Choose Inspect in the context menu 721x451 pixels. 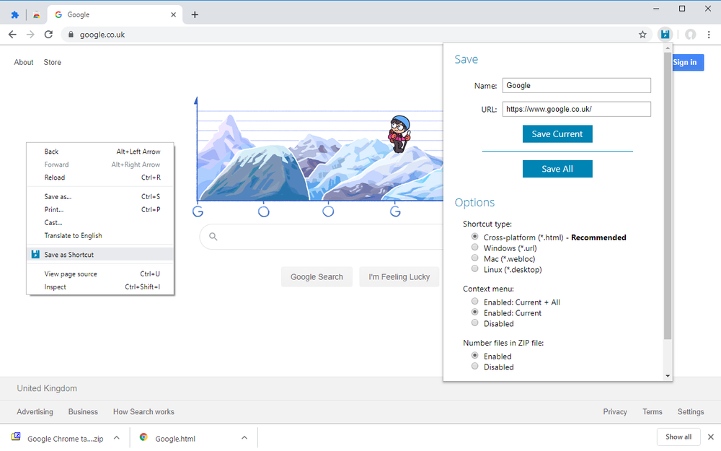click(100, 286)
